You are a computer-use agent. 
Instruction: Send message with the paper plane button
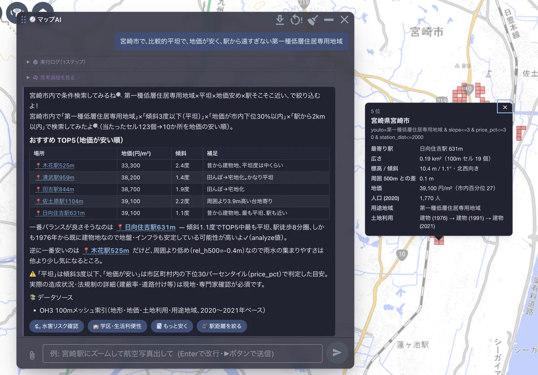coord(337,353)
